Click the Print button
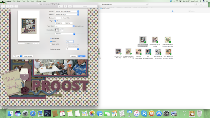210x118 pixels. tap(82, 56)
